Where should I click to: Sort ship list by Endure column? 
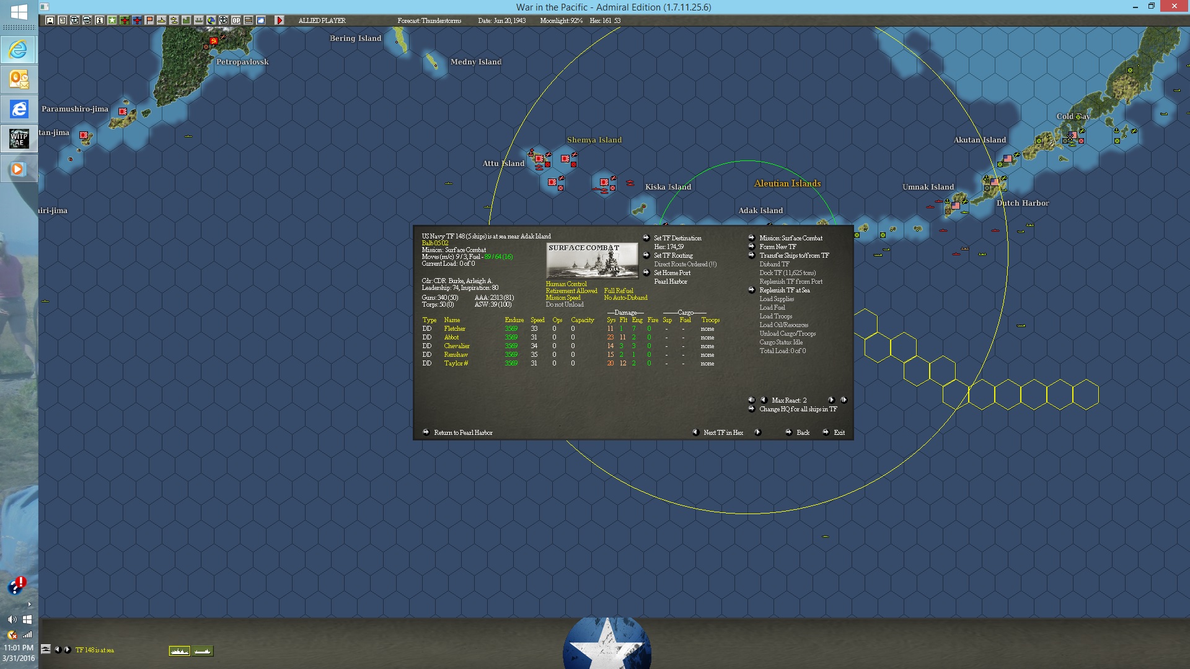point(514,320)
